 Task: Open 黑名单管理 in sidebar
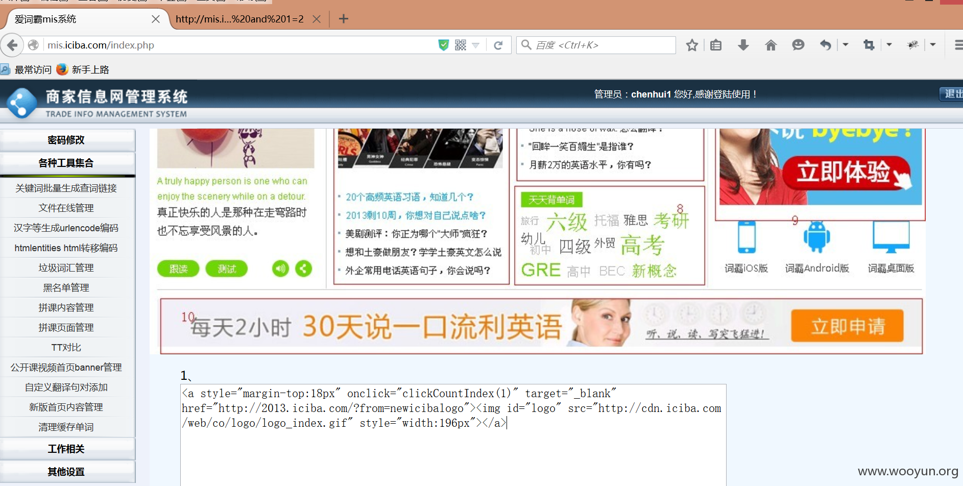click(66, 288)
